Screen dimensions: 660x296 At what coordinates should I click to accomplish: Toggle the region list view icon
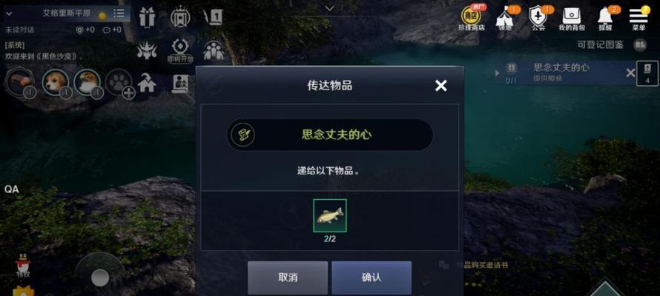pyautogui.click(x=119, y=14)
